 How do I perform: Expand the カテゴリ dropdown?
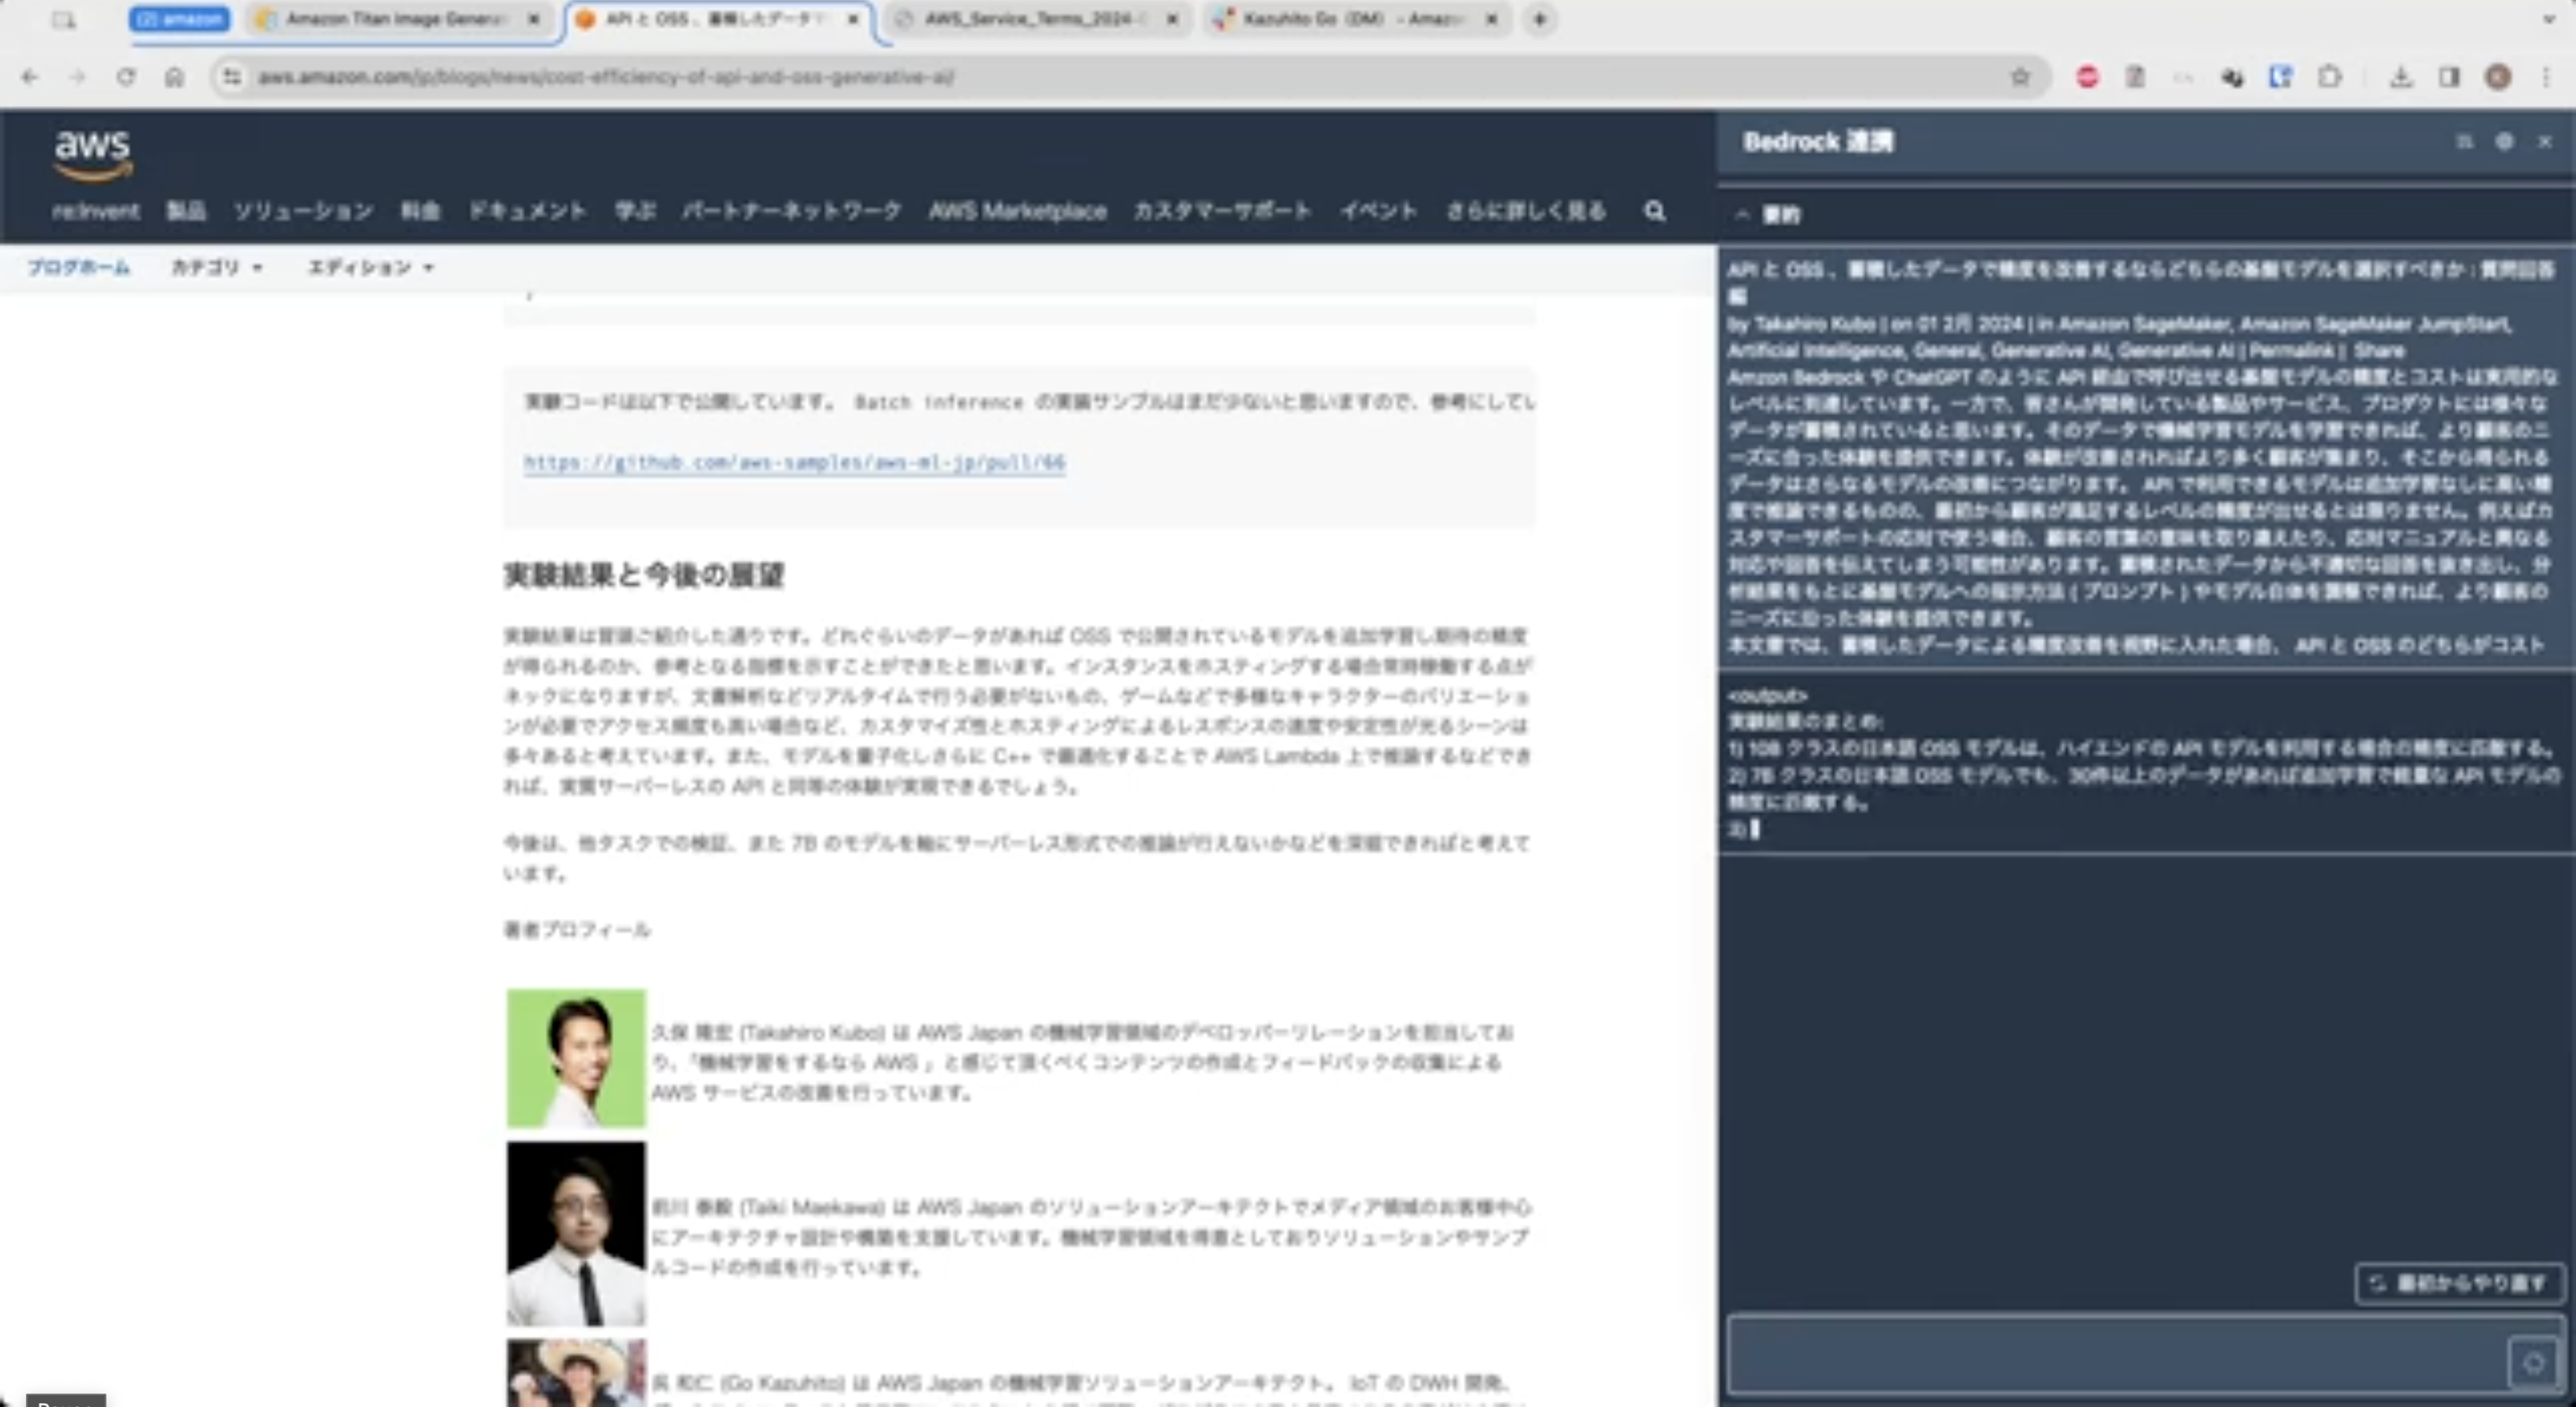216,268
